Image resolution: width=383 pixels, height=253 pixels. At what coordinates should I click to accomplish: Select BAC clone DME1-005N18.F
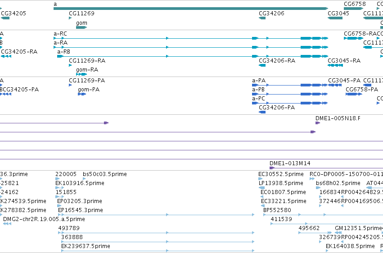click(318, 123)
